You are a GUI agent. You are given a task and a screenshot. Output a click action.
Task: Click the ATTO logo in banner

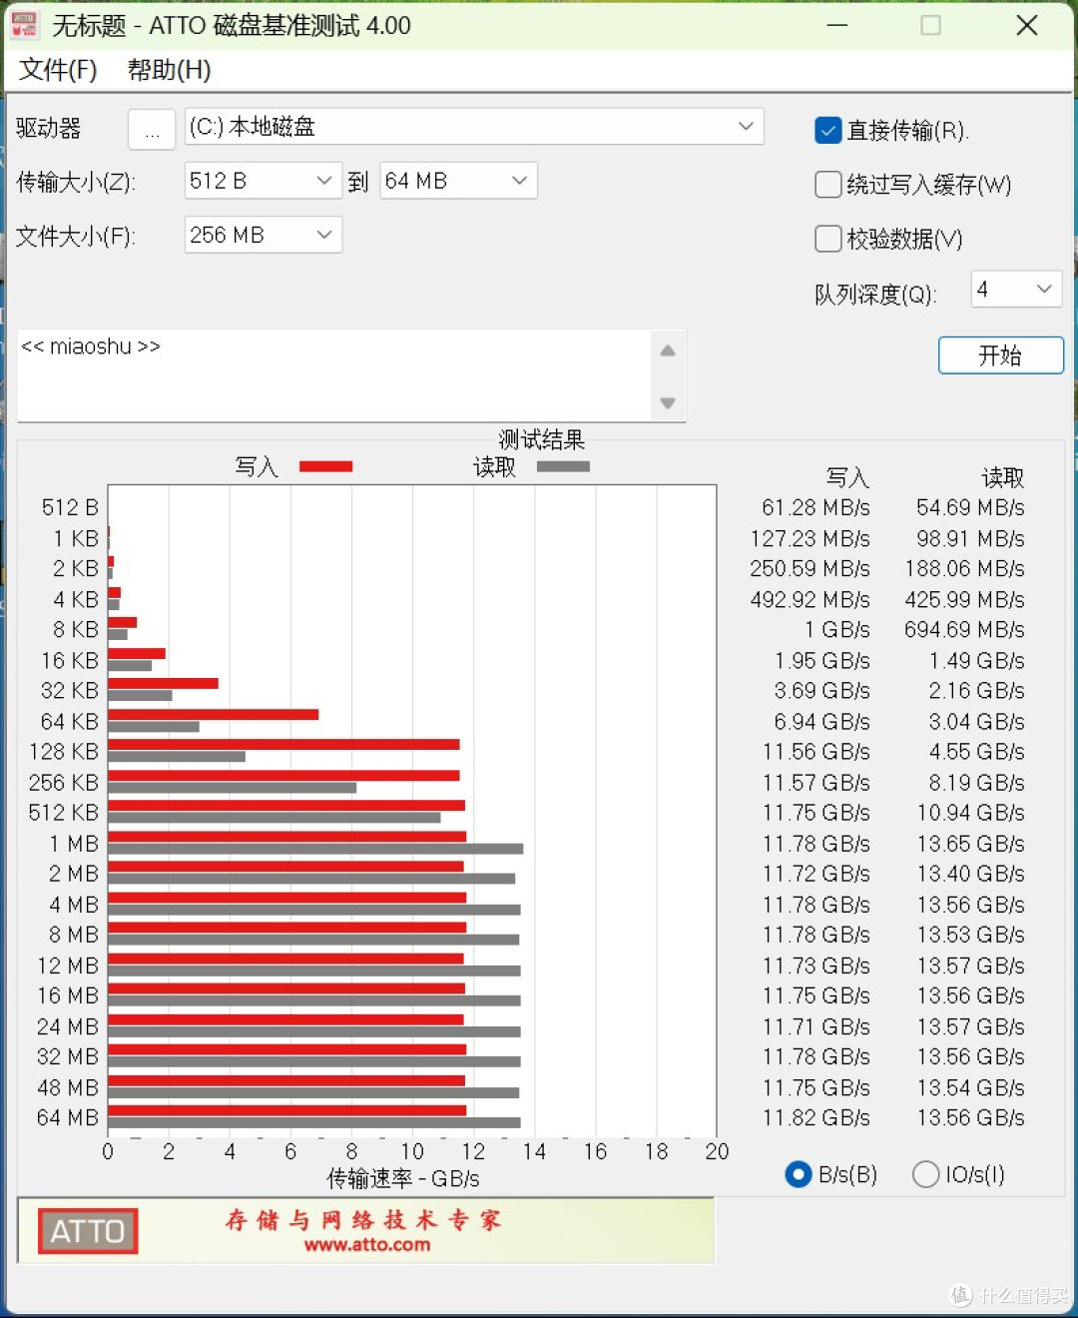88,1231
